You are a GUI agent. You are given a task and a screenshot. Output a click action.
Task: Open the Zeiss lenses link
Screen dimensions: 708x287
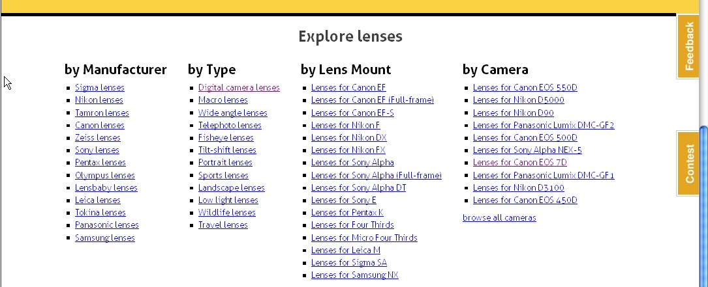coord(97,137)
